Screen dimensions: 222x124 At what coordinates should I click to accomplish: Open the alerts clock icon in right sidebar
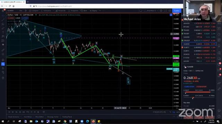pos(219,34)
